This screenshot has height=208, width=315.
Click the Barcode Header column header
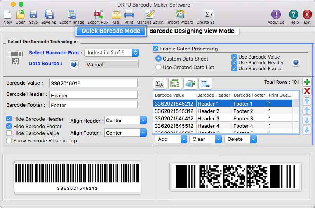point(214,95)
